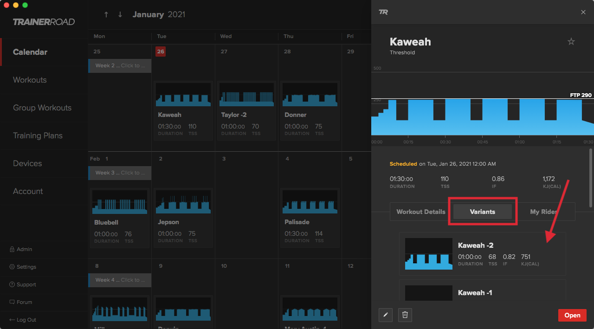Image resolution: width=594 pixels, height=329 pixels.
Task: Click macOS green fullscreen button
Action: click(x=25, y=5)
